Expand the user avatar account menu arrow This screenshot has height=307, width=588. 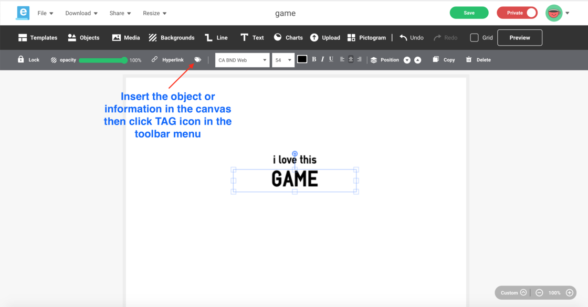tap(568, 13)
